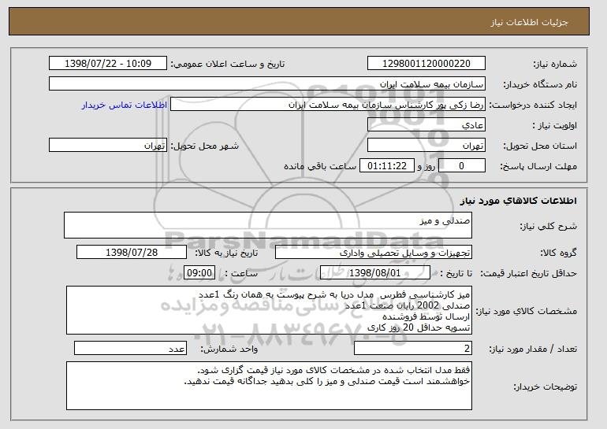
Task: Click the note starting فقط مدل انتخاب شده
Action: coord(333,370)
